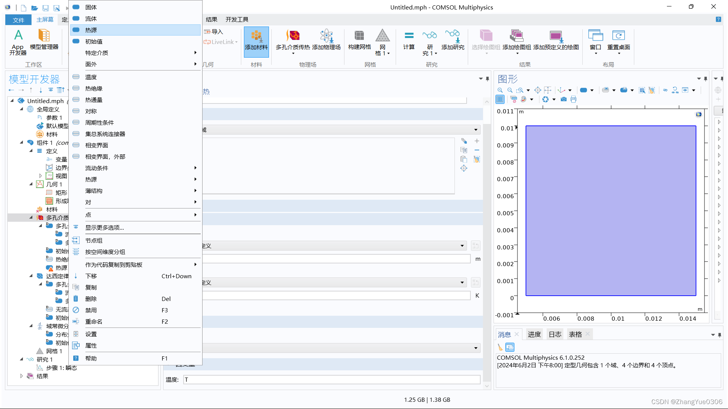Print the graphics window
This screenshot has width=728, height=409.
[x=573, y=99]
